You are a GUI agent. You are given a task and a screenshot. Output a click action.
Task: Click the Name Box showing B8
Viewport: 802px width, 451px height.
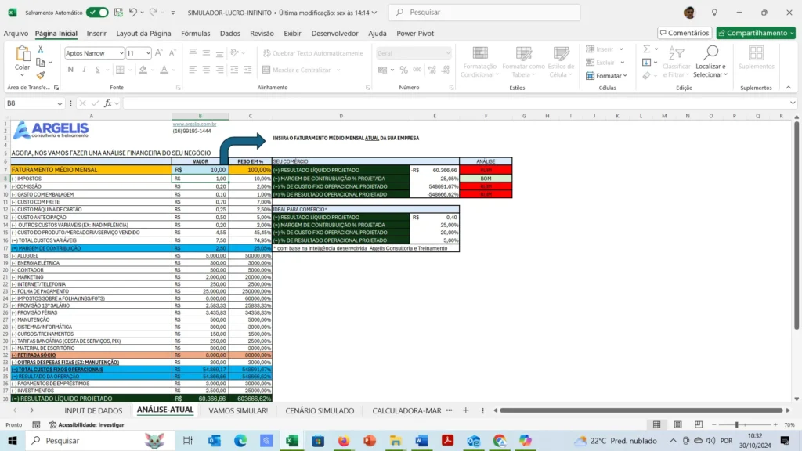click(34, 103)
